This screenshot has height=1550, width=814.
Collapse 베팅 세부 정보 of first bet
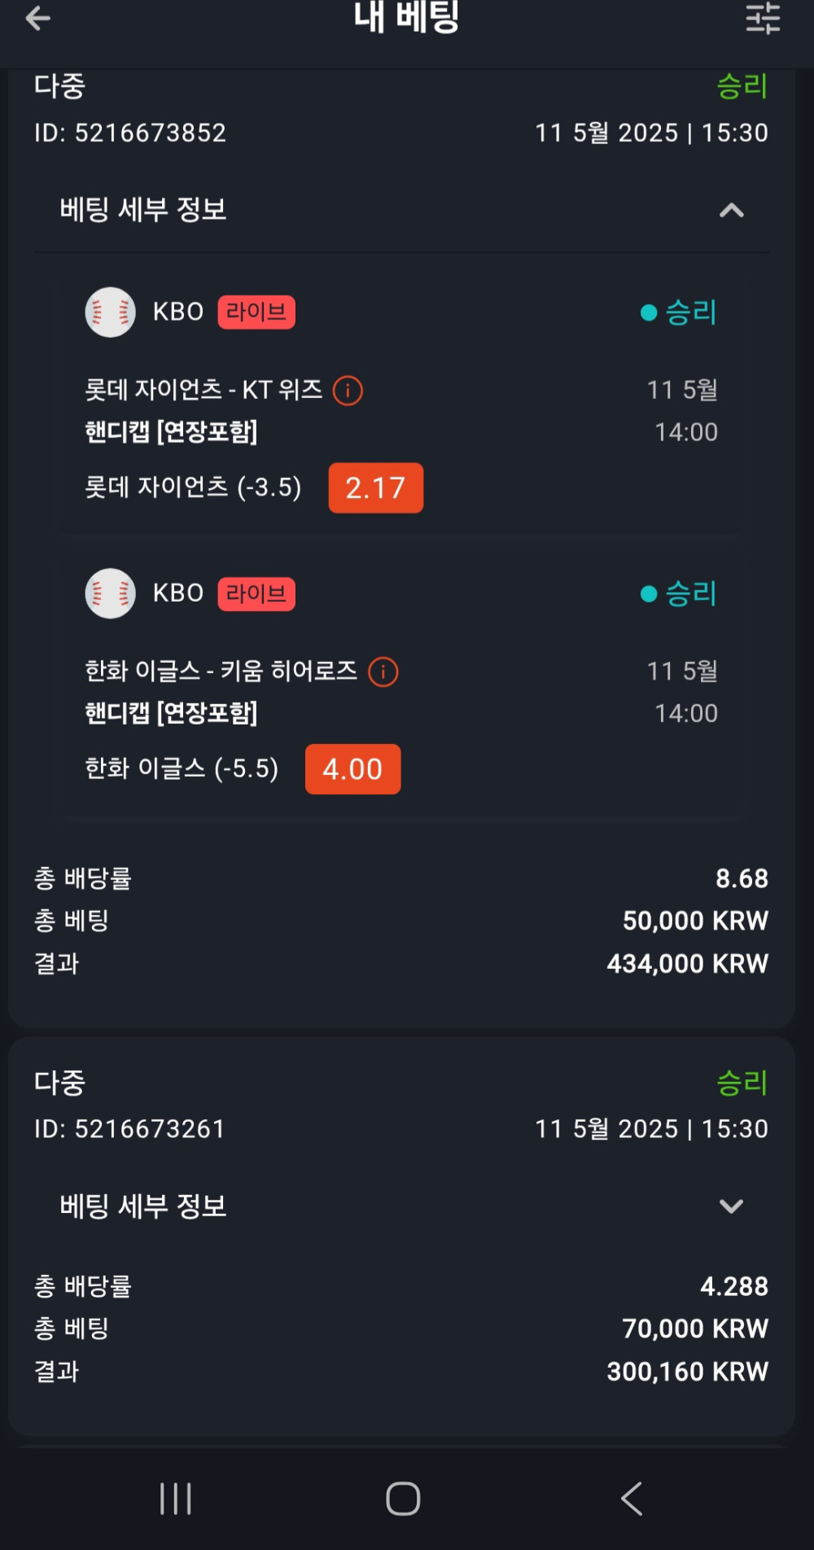[x=731, y=211]
